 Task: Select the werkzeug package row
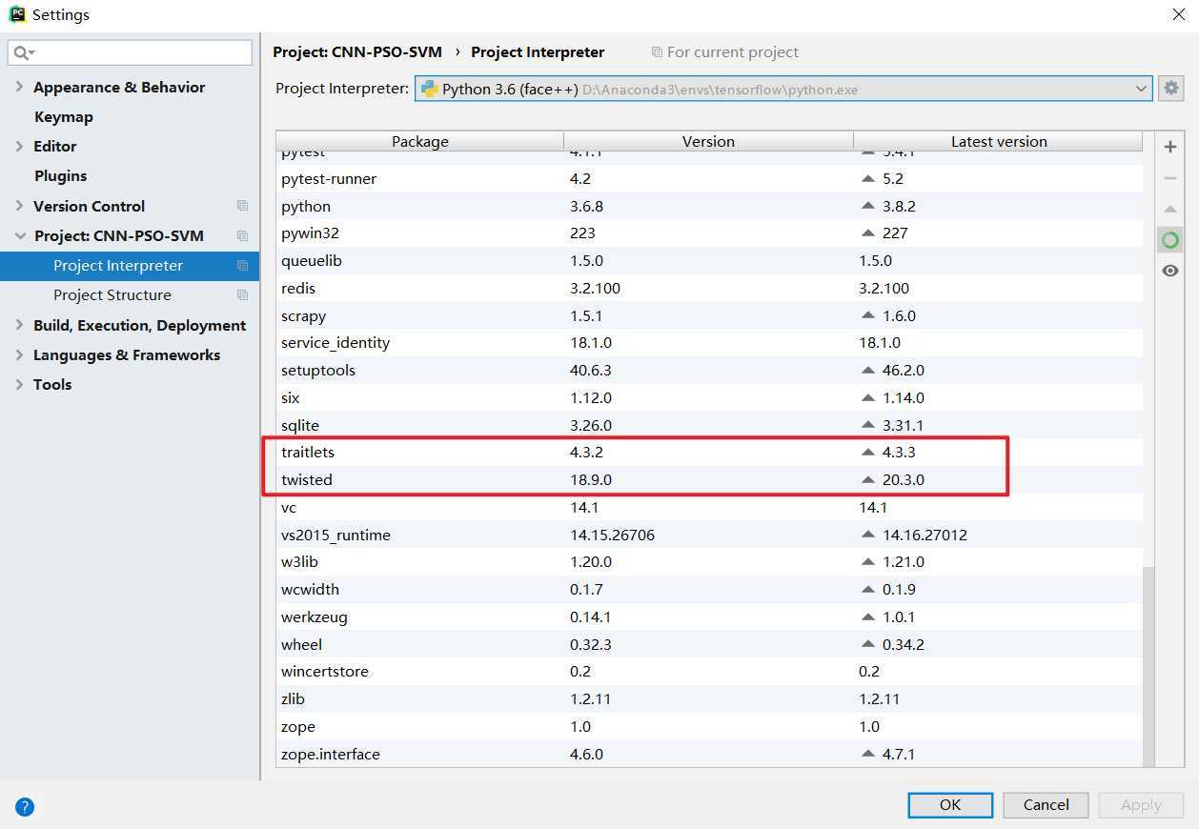(710, 617)
